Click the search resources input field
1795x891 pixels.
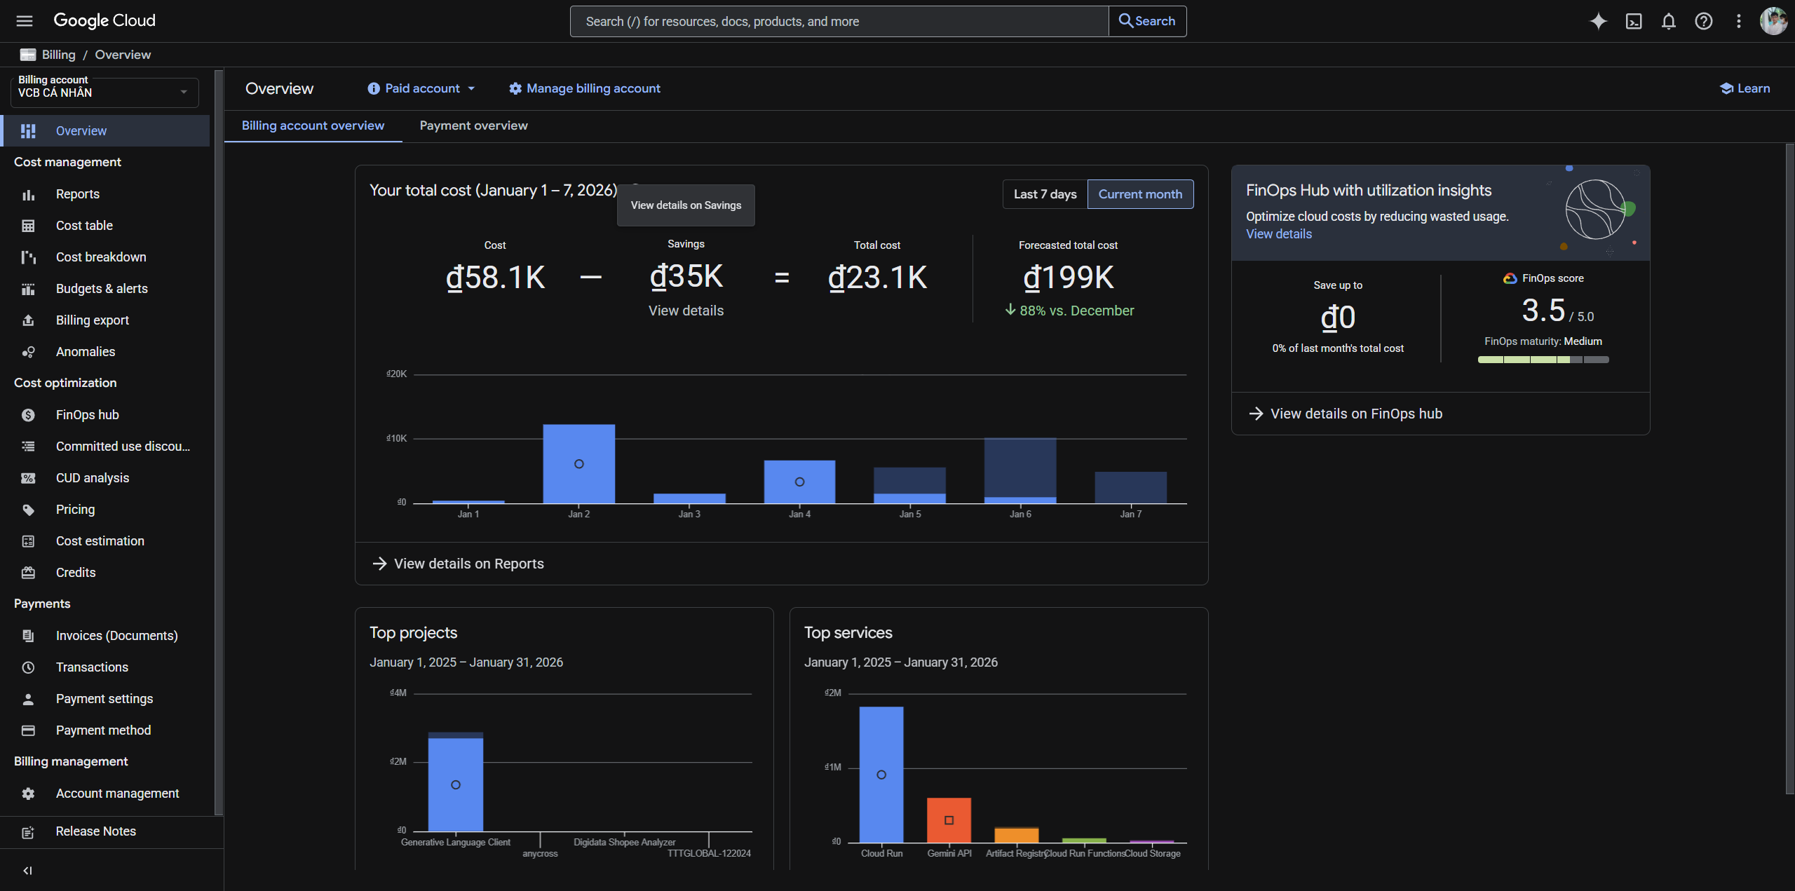(x=839, y=21)
